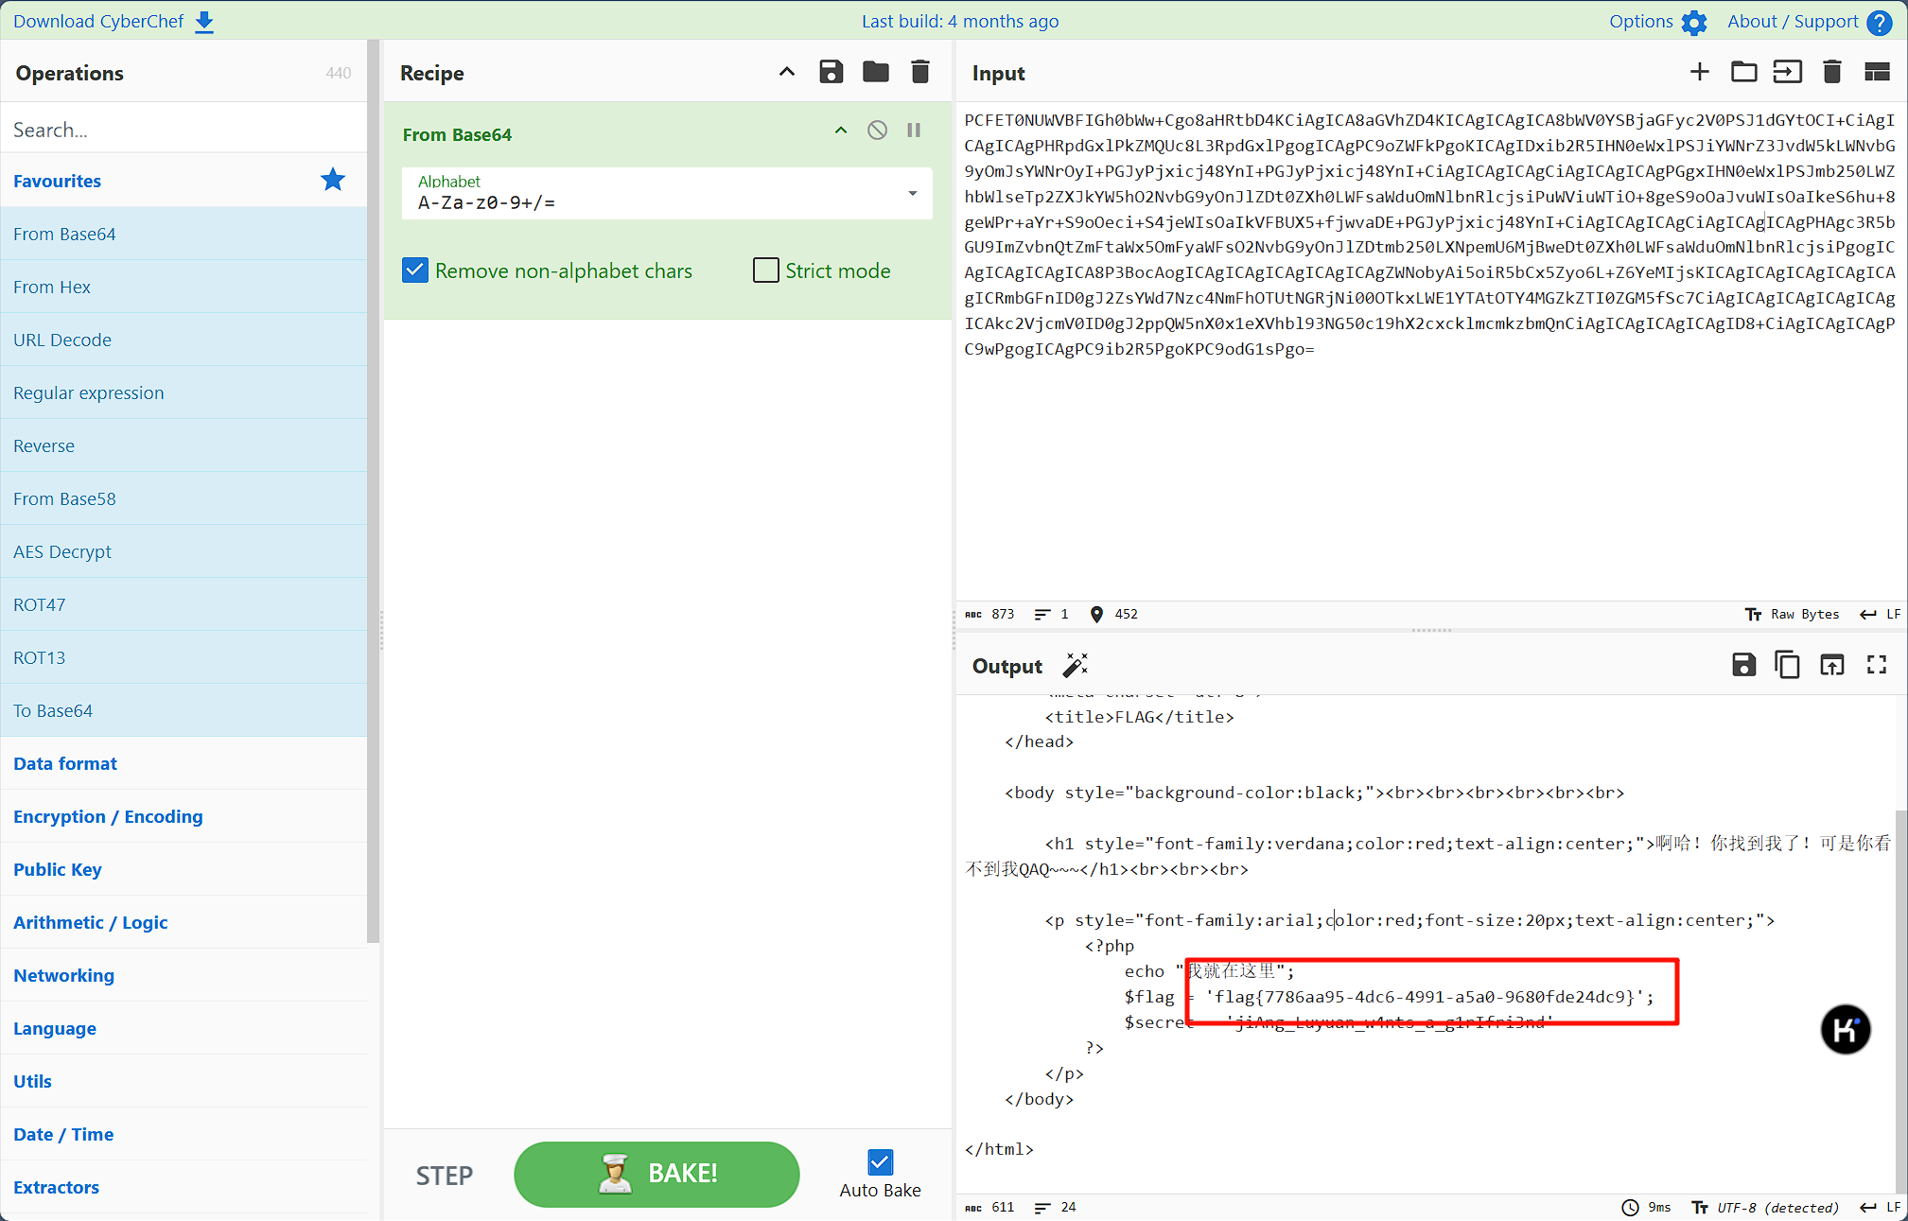
Task: Toggle the Auto Bake checkbox
Action: pyautogui.click(x=880, y=1161)
